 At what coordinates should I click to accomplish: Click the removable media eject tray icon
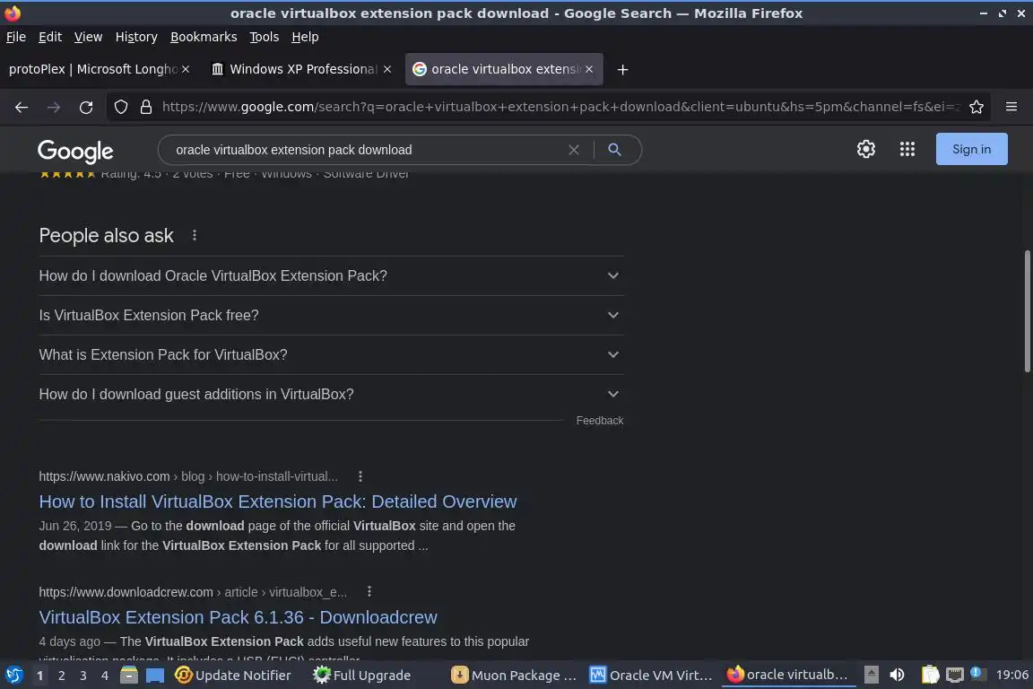(871, 675)
